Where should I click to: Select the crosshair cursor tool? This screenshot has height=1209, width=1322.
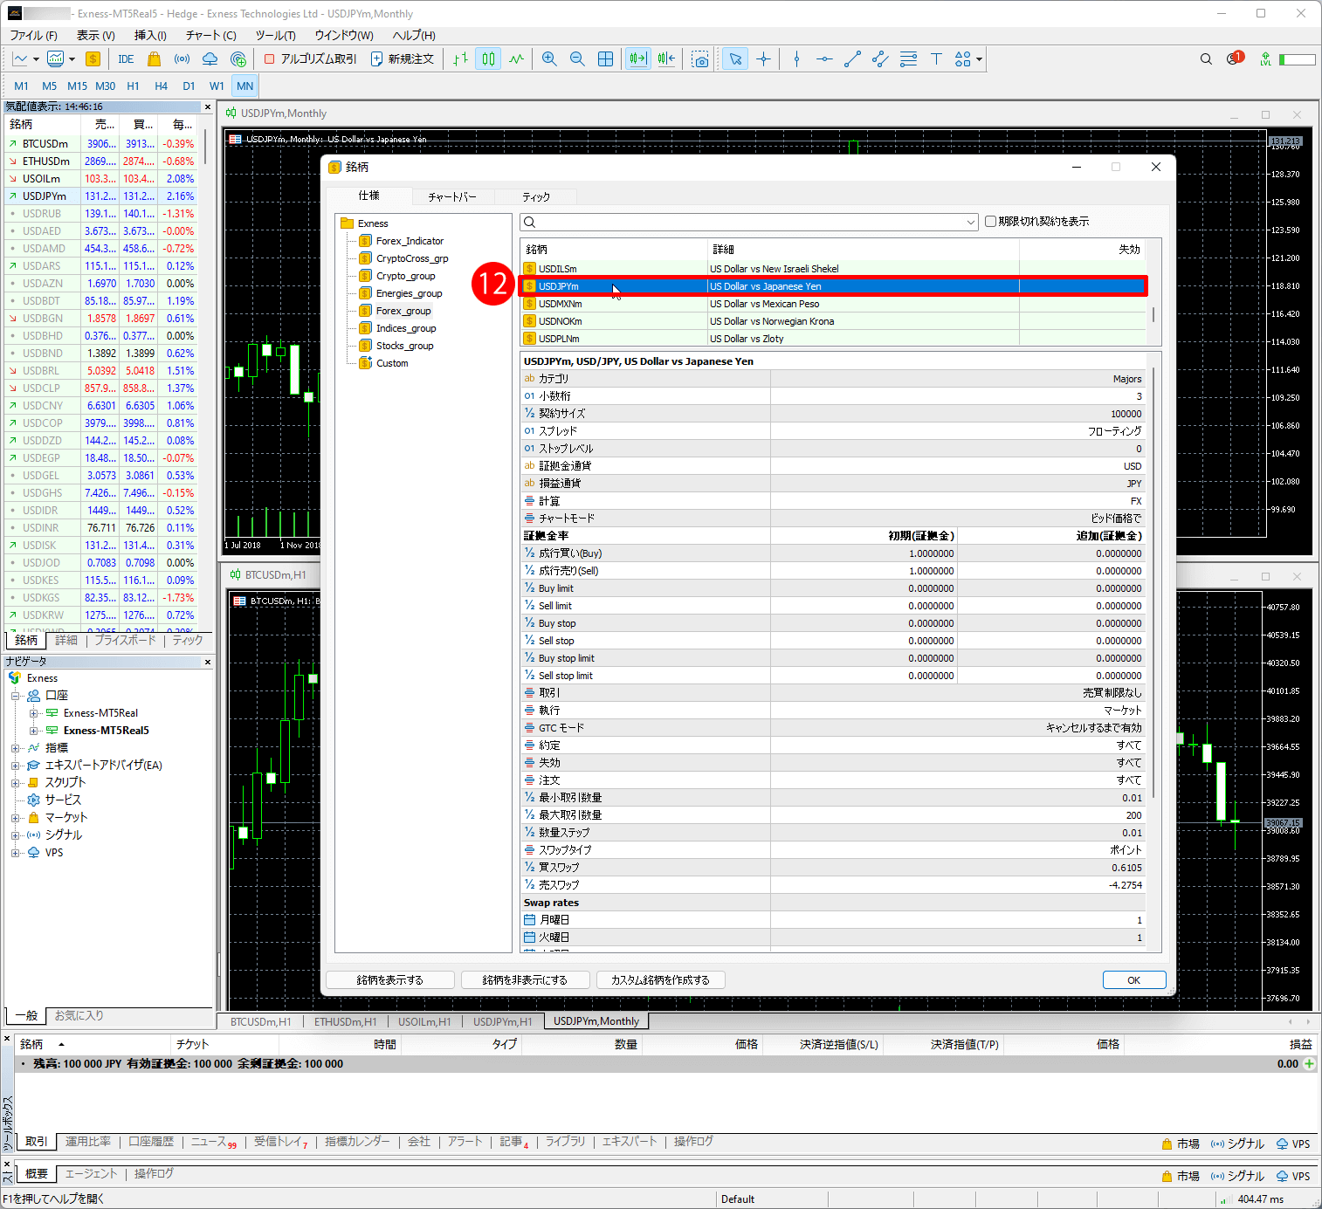coord(764,58)
